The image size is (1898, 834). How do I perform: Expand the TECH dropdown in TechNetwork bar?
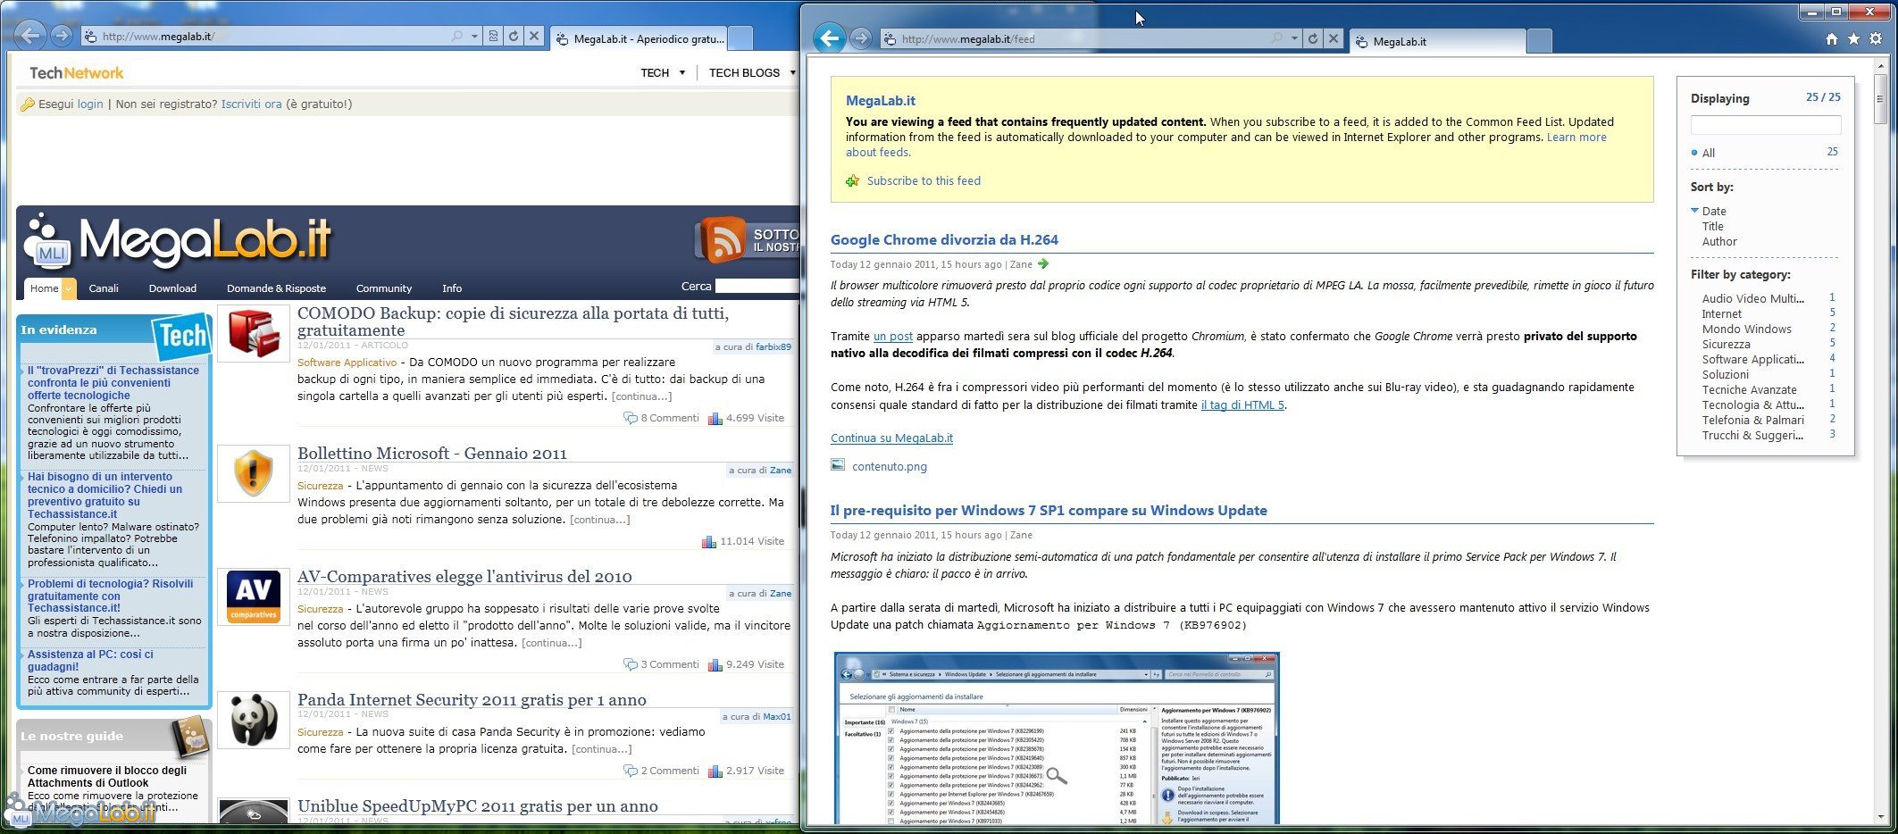[x=681, y=73]
